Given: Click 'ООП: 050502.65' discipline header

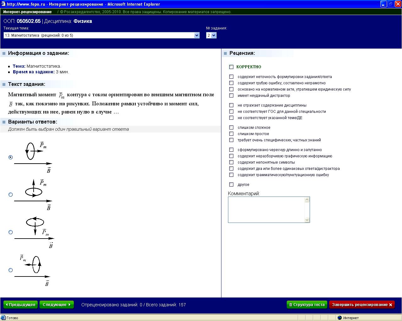Looking at the screenshot, I should tap(22, 21).
